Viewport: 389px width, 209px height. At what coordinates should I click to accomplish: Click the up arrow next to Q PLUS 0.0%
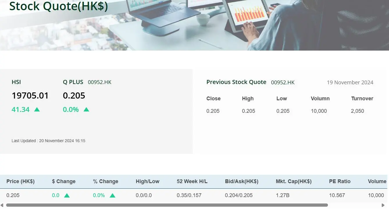pyautogui.click(x=86, y=110)
